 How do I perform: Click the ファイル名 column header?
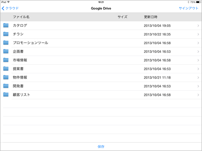click(21, 17)
